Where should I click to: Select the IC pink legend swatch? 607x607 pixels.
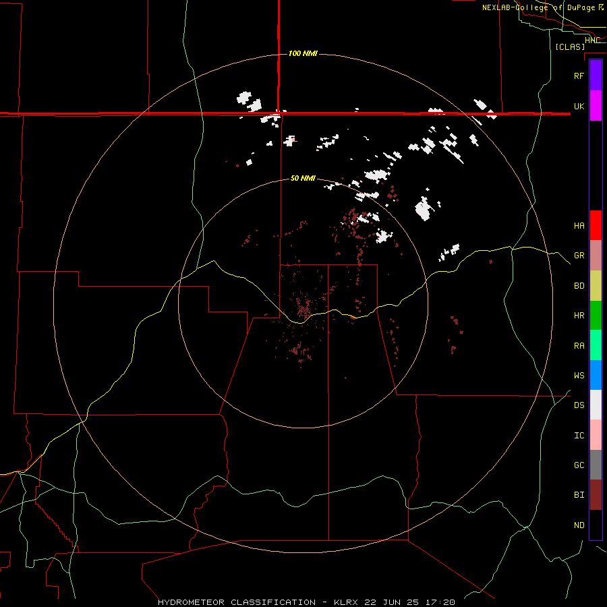click(596, 435)
